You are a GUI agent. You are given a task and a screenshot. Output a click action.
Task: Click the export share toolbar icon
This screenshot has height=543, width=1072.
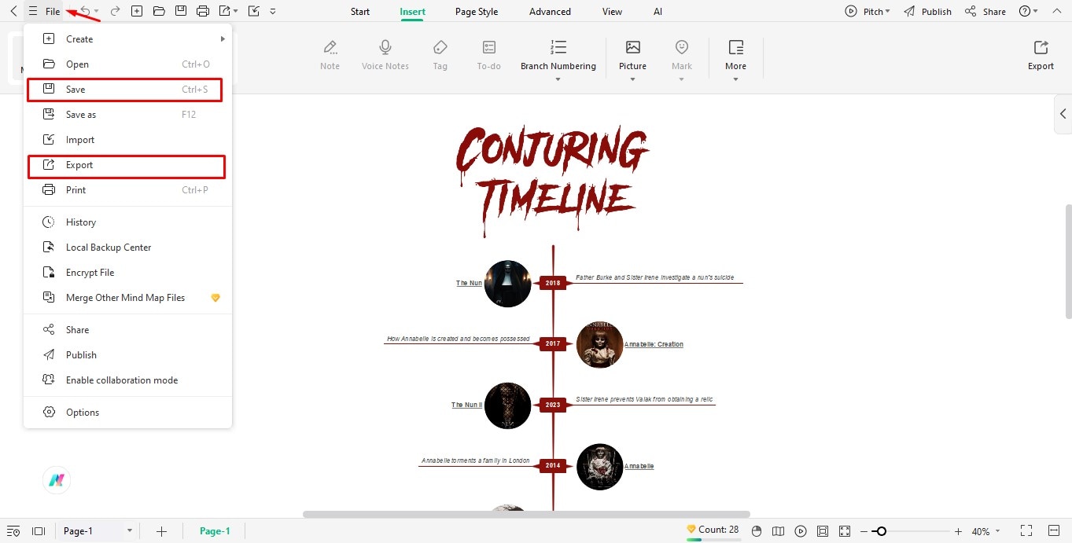[224, 11]
